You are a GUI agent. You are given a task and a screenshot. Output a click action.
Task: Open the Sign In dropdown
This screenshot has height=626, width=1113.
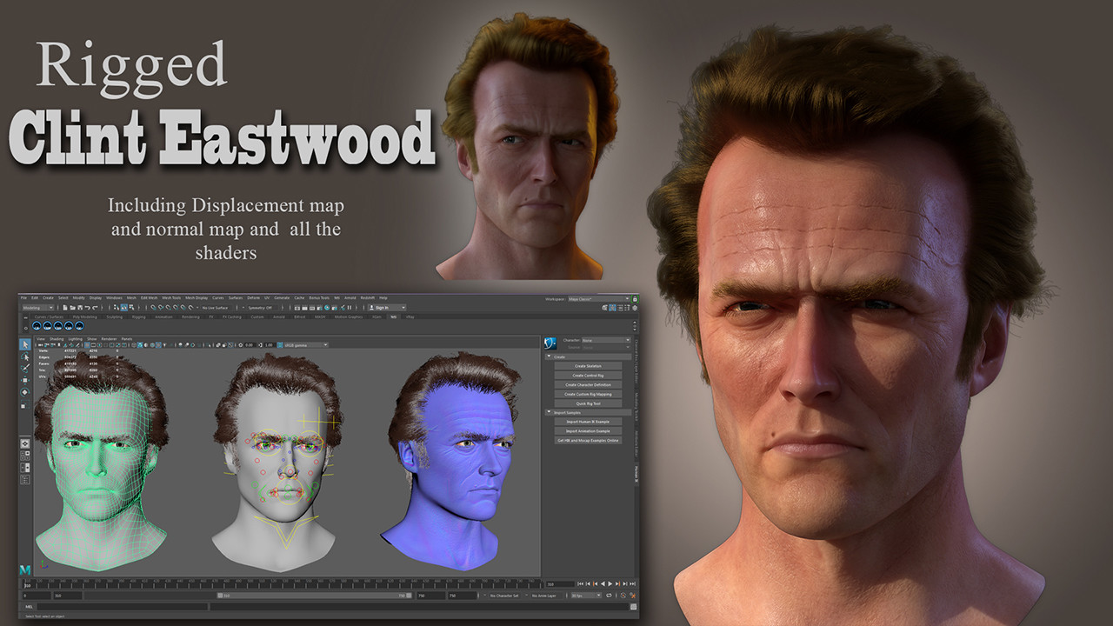(x=387, y=307)
